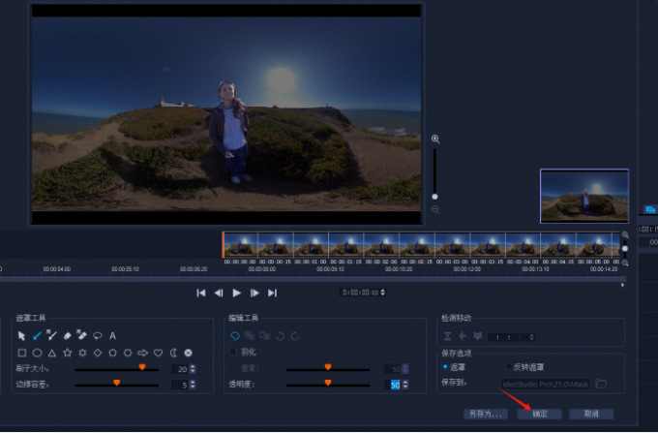Screen dimensions: 658x433
Task: Click the clear mask X icon
Action: click(189, 353)
